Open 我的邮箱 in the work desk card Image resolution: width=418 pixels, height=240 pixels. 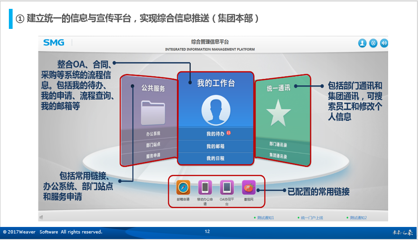[216, 146]
